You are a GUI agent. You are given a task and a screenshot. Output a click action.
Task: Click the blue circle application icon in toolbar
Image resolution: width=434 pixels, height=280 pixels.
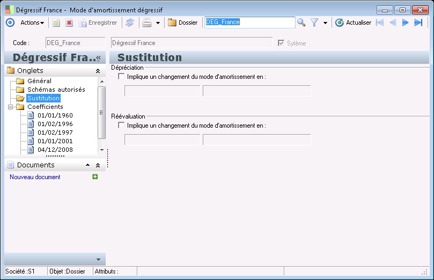[x=10, y=23]
